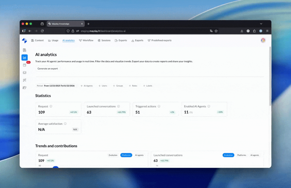Select the analytics bar-chart icon in sidebar
The image size is (291, 188).
25,57
